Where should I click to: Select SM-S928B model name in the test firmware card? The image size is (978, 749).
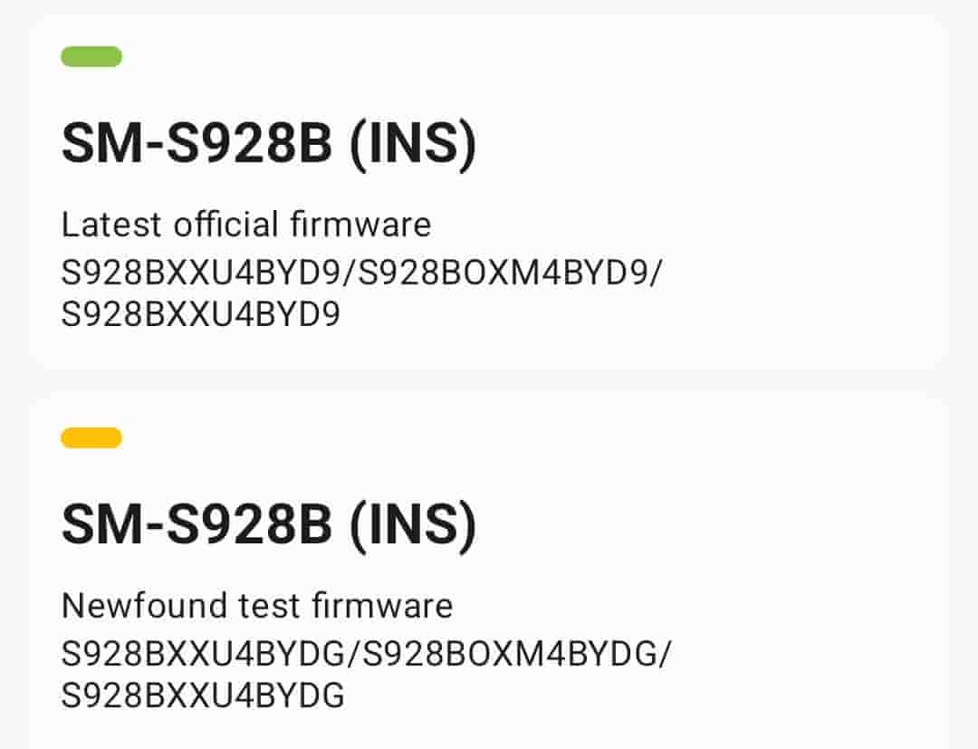[197, 526]
